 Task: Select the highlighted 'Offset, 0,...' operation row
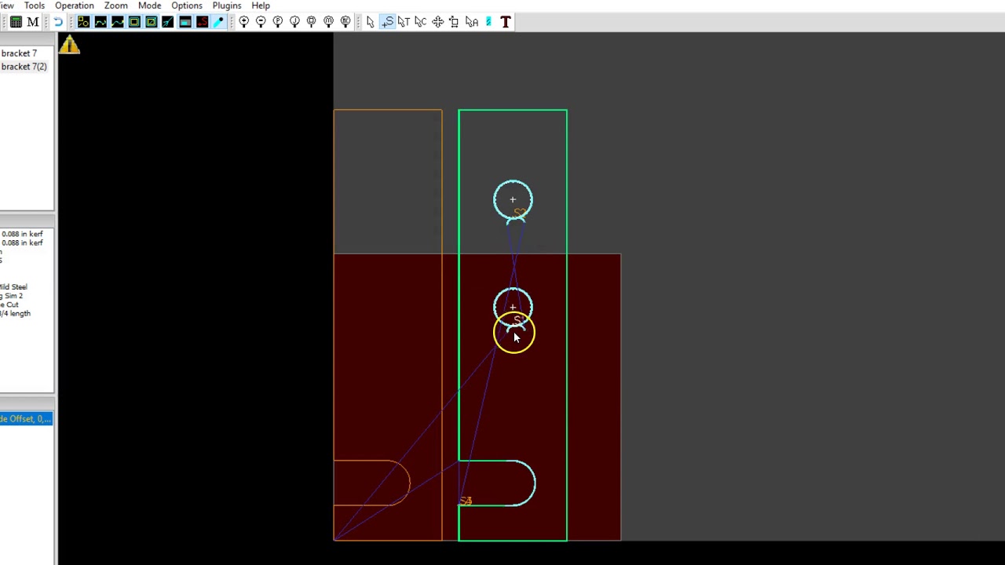(x=26, y=419)
